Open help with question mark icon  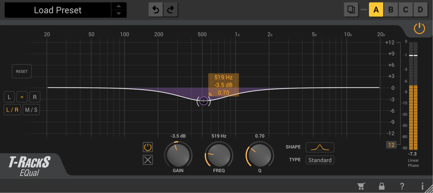click(402, 186)
